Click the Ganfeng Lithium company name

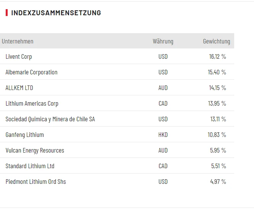click(x=24, y=135)
